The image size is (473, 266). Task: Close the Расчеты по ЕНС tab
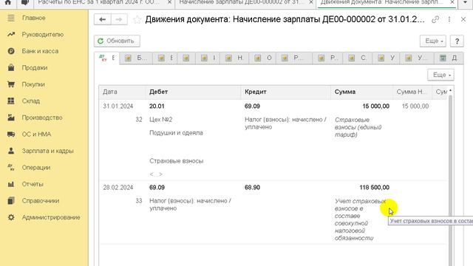coord(169,2)
